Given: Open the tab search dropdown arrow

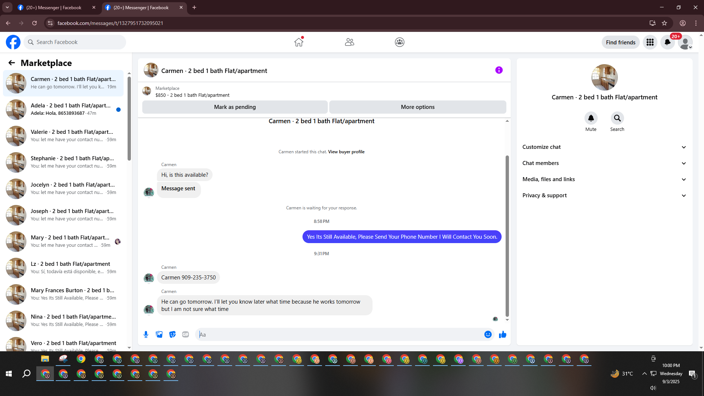Looking at the screenshot, I should (7, 7).
